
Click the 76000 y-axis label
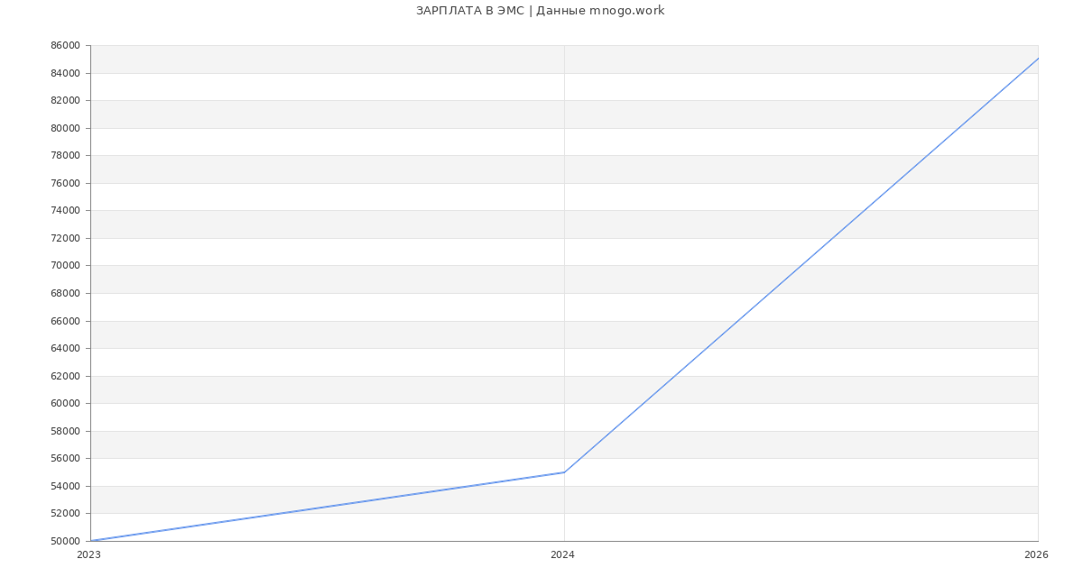point(65,183)
